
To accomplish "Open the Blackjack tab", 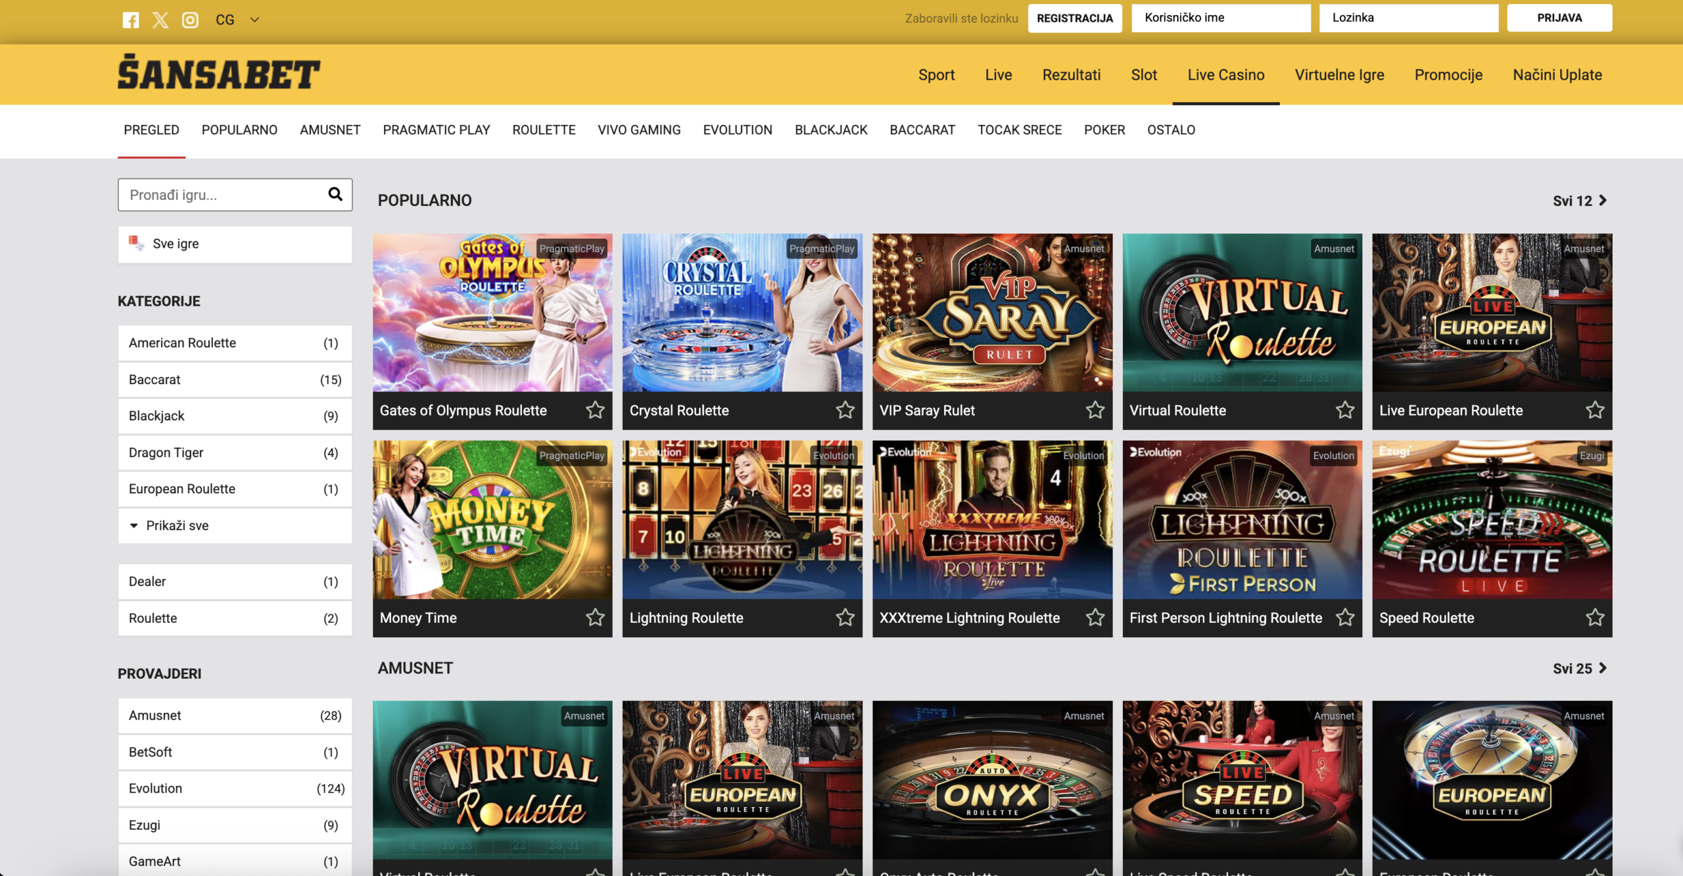I will 831,130.
